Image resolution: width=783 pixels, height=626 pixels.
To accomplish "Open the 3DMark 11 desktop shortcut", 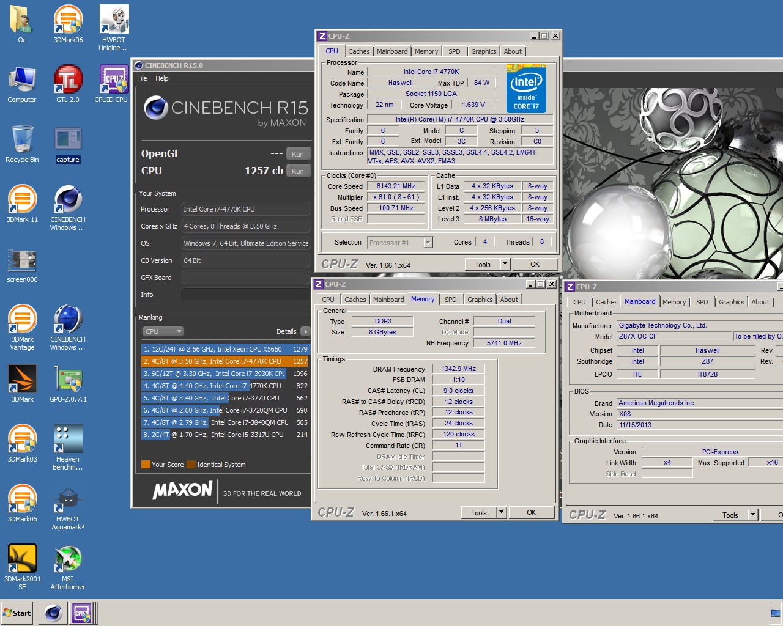I will coord(22,204).
